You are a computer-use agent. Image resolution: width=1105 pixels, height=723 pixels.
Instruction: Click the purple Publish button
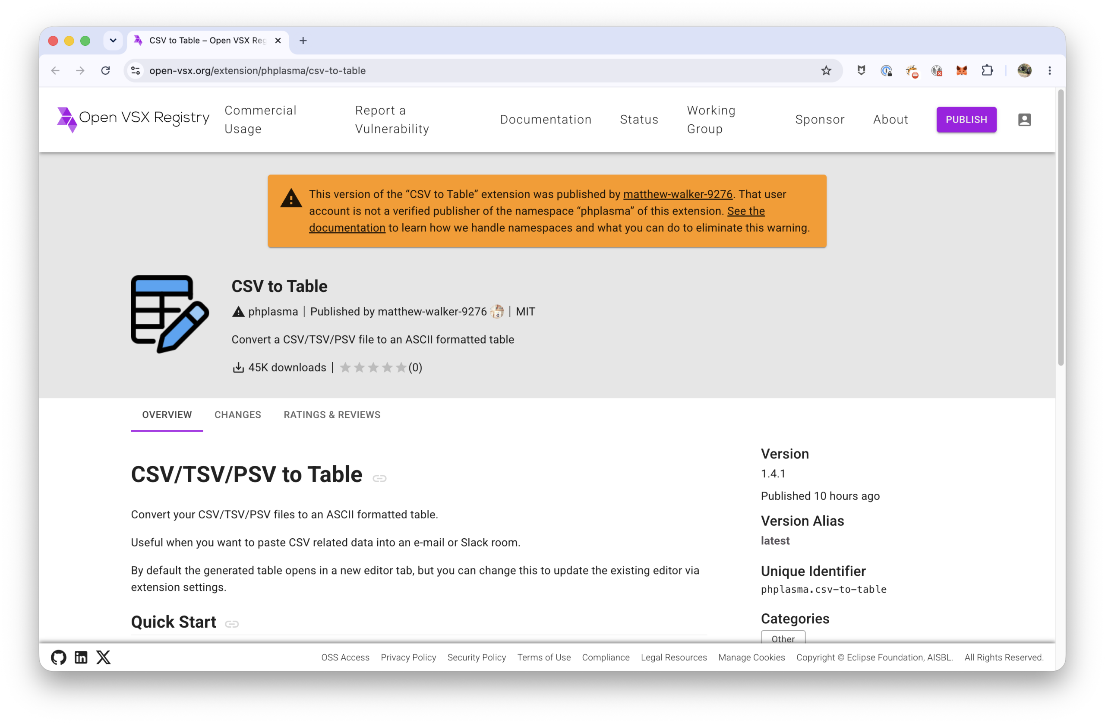(x=966, y=119)
